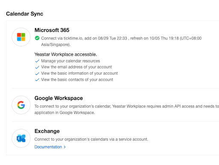This screenshot has height=165, width=219.
Task: Click the Exchange service account description
Action: [x=91, y=139]
